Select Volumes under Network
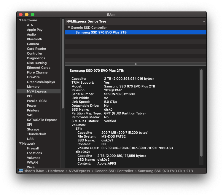 pos(34,158)
